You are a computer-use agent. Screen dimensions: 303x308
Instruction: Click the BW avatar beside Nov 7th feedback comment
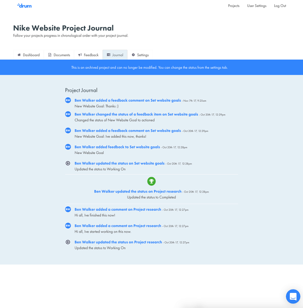pos(68,100)
